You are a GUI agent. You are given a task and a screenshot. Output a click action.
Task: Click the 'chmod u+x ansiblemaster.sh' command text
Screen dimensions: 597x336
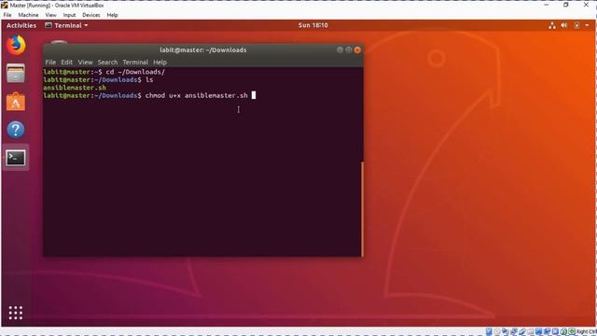coord(197,95)
